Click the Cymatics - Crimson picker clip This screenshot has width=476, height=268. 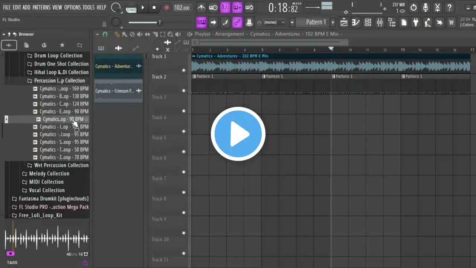point(118,91)
